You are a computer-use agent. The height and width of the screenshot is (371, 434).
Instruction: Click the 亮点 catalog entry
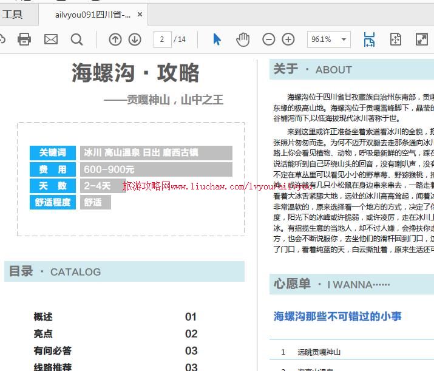click(43, 333)
